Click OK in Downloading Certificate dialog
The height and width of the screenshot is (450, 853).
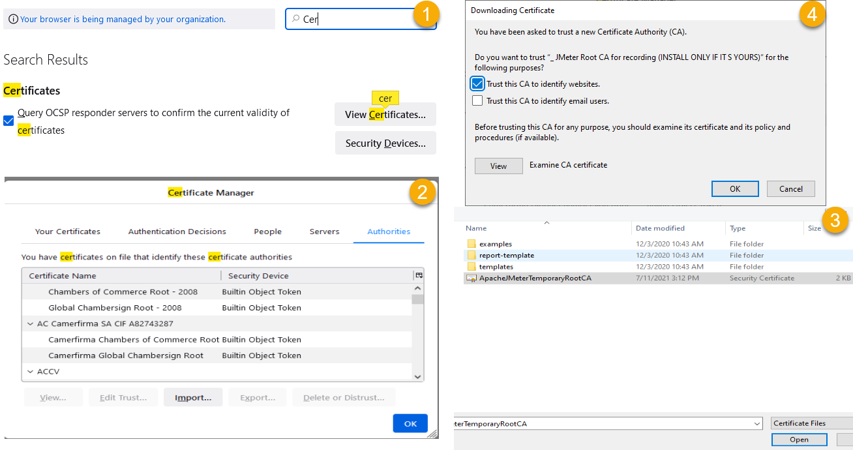735,188
